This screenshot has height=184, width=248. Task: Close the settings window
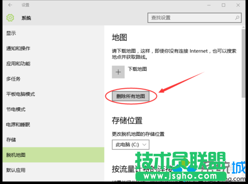click(x=238, y=5)
